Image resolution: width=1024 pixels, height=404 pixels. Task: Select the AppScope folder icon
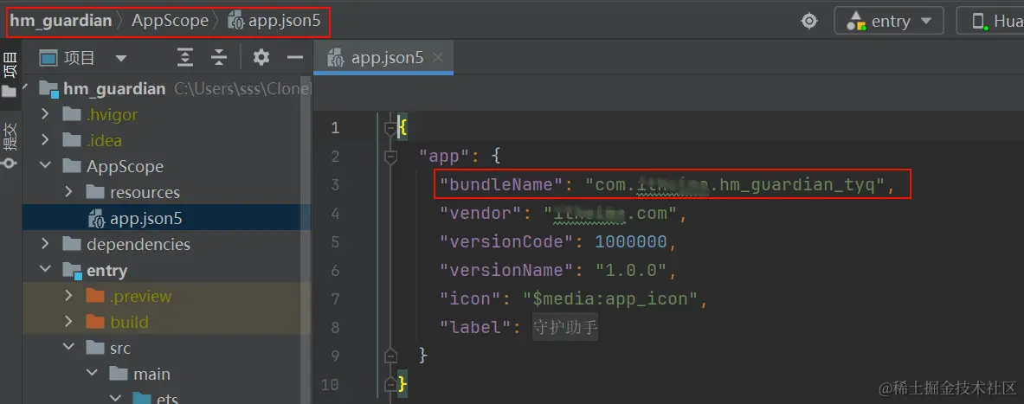pos(71,166)
